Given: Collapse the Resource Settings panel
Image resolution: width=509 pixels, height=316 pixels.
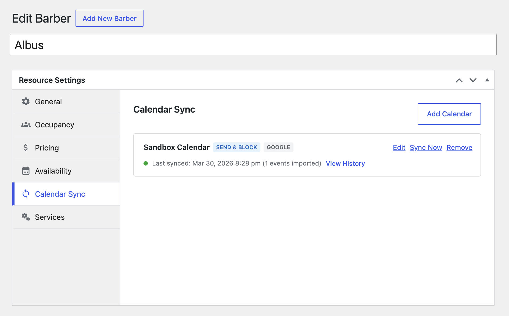Looking at the screenshot, I should [487, 80].
